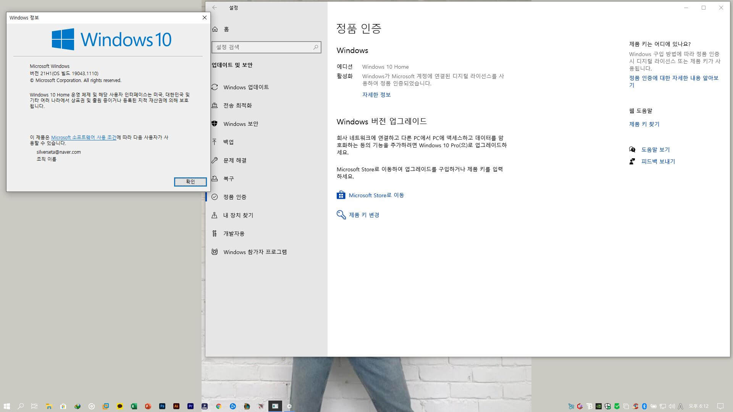Open taskbar Search magnifier

click(x=21, y=406)
